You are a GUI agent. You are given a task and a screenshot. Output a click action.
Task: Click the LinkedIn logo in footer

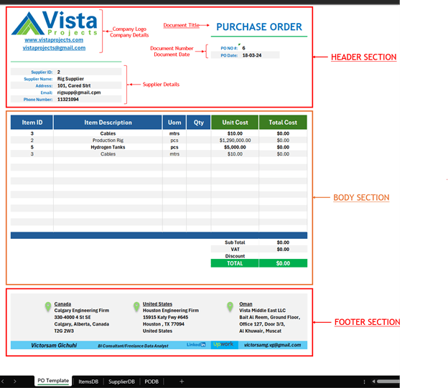pos(196,345)
